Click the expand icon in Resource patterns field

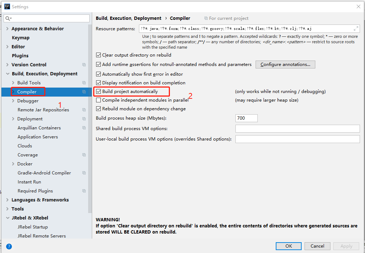356,29
